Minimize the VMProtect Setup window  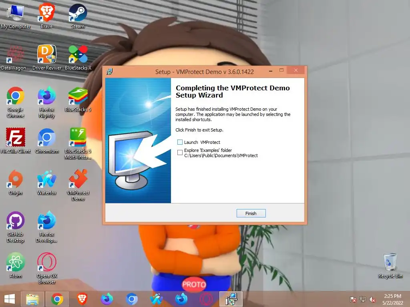(x=271, y=71)
